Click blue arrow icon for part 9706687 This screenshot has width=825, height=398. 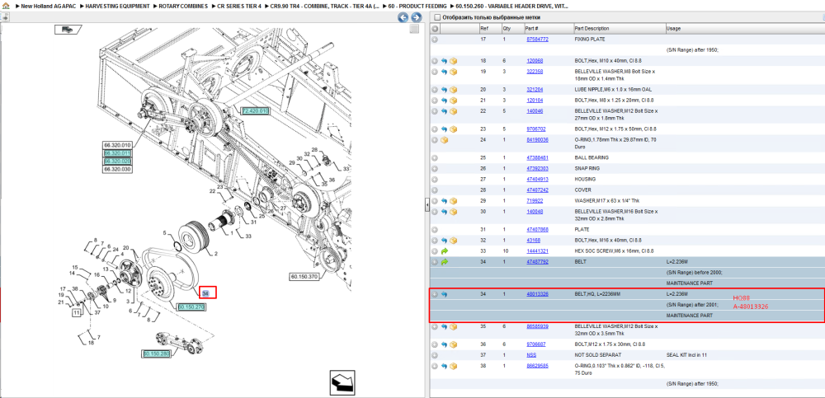point(444,344)
